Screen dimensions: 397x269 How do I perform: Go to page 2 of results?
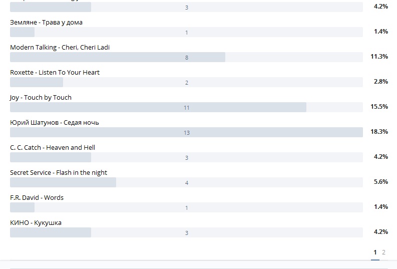point(383,252)
